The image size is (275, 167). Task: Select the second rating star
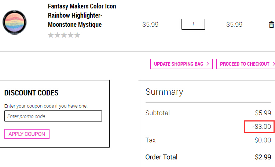(x=57, y=35)
